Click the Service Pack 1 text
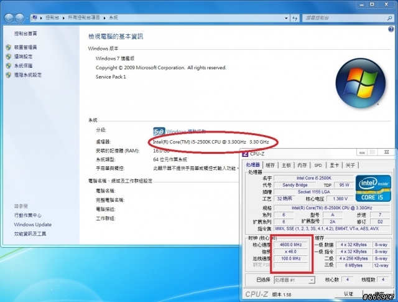The image size is (398, 302). (111, 77)
